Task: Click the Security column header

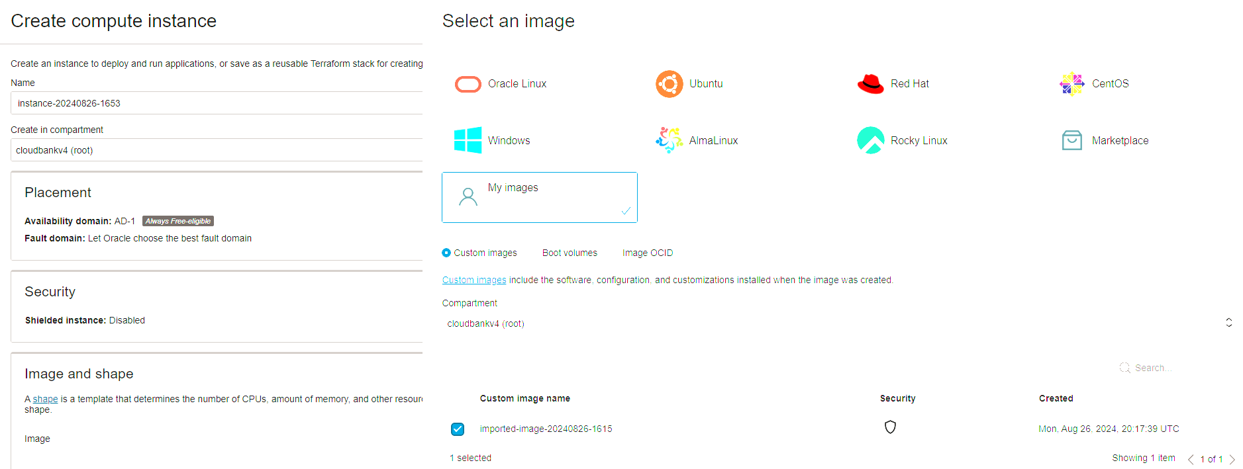Action: (x=898, y=398)
